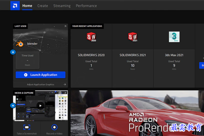Click the blender name label
This screenshot has width=204, height=136.
(x=32, y=44)
